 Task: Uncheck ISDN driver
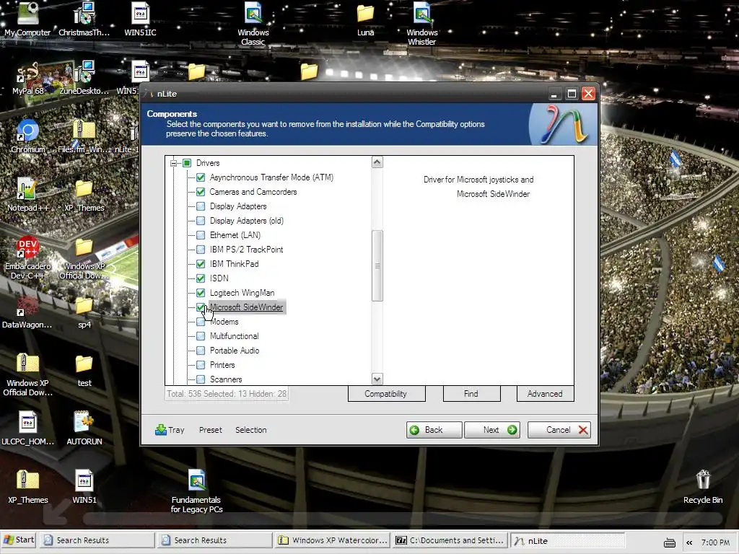click(x=201, y=278)
